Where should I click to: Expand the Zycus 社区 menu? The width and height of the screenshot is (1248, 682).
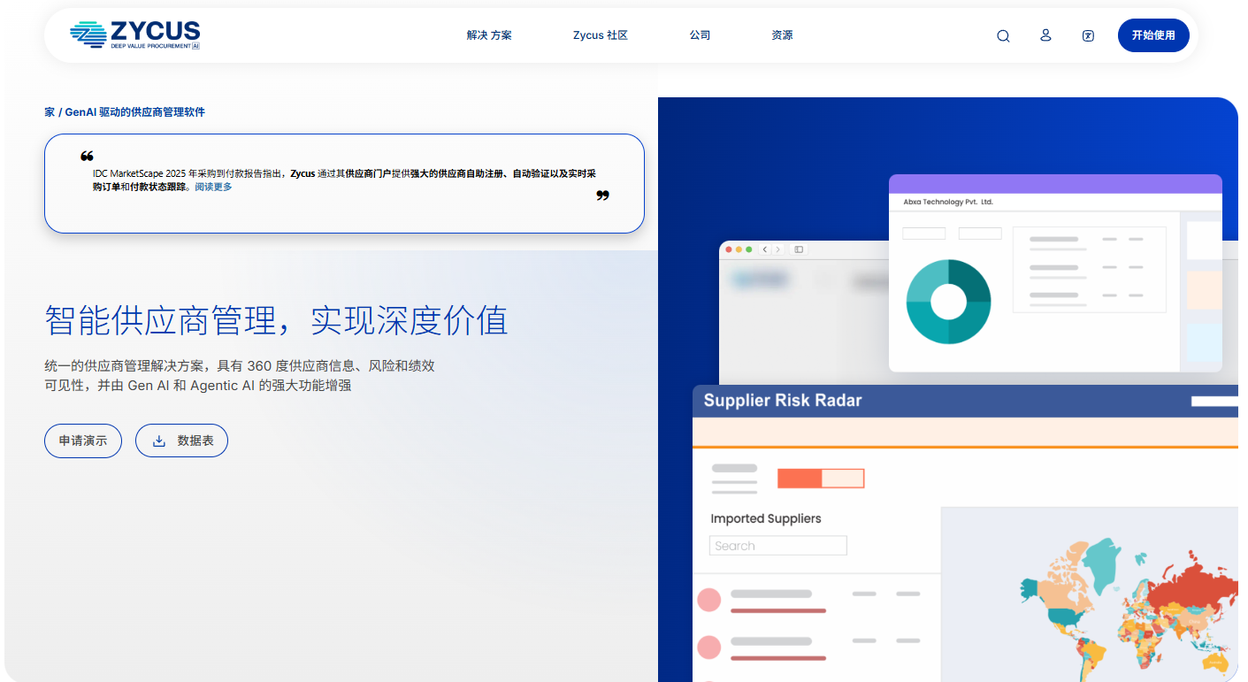pos(600,35)
